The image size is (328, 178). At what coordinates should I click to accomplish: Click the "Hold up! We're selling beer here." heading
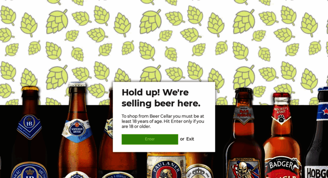pos(161,98)
